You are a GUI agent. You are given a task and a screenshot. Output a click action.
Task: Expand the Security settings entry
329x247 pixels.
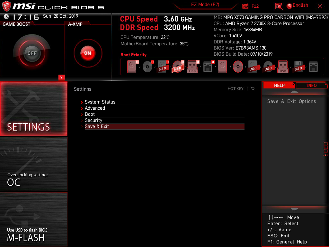[x=93, y=120]
